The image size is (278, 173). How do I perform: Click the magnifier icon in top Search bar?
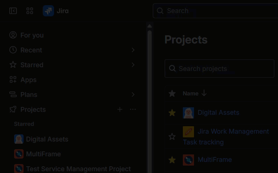[x=160, y=11]
